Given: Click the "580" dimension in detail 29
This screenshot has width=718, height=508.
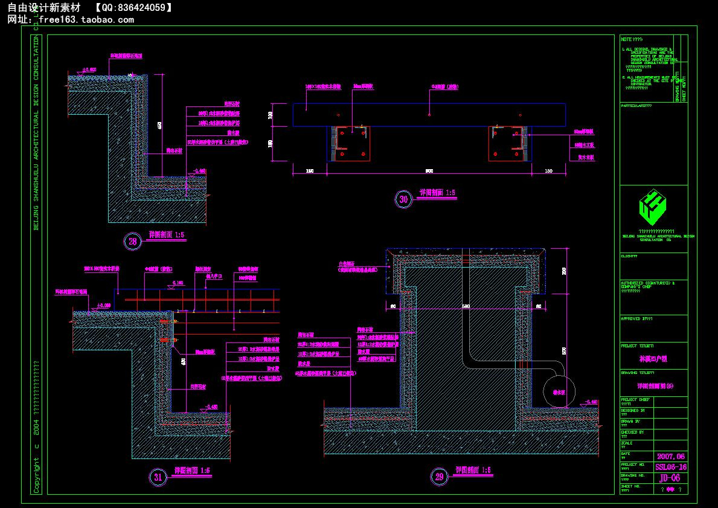Looking at the screenshot, I should 466,306.
